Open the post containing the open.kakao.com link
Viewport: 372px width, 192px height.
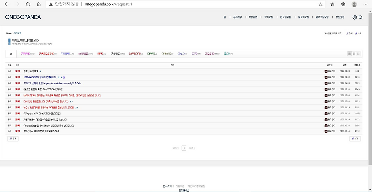pyautogui.click(x=53, y=83)
